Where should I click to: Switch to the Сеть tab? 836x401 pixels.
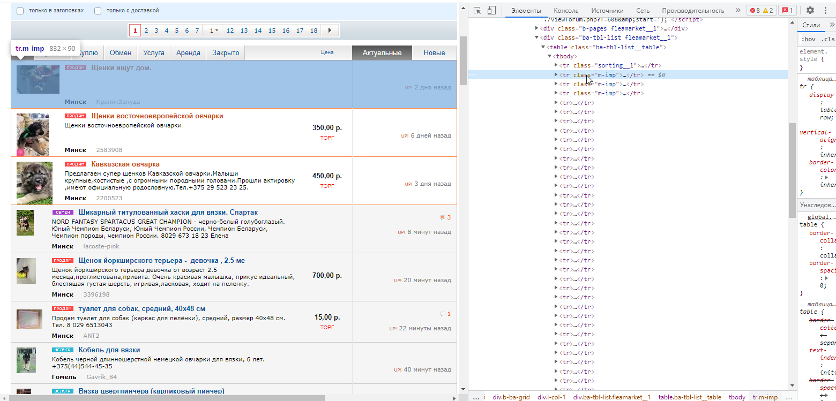(x=643, y=10)
